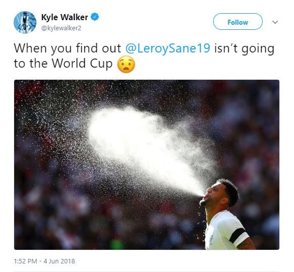
Task: Click the trophy in the avatar image
Action: 25,21
